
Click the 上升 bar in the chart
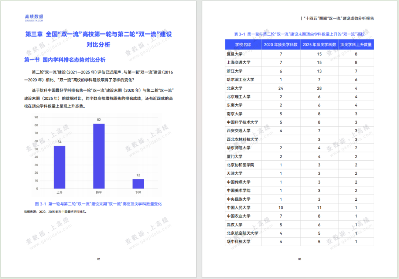tap(59, 167)
